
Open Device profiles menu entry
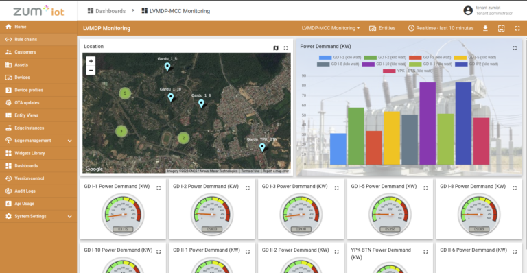38,90
